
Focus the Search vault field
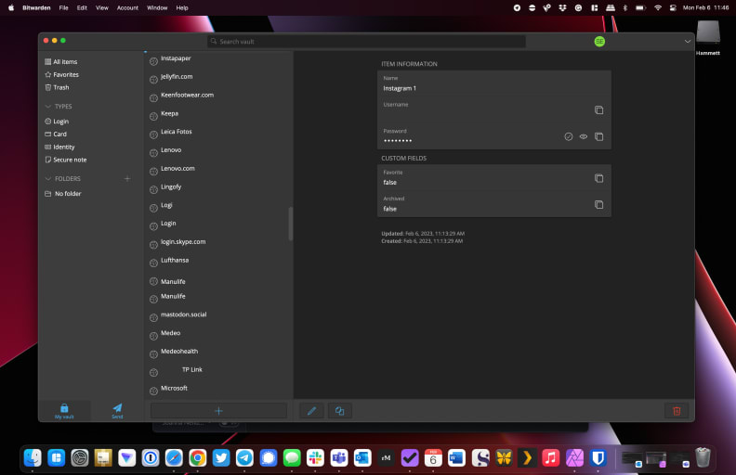coord(366,41)
